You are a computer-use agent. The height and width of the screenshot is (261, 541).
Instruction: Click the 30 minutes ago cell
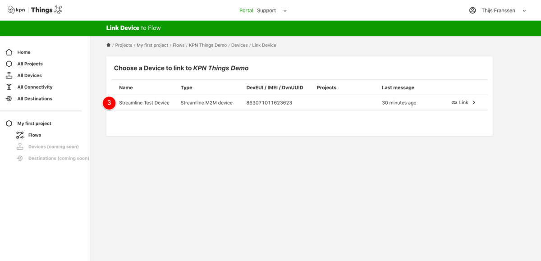[399, 103]
